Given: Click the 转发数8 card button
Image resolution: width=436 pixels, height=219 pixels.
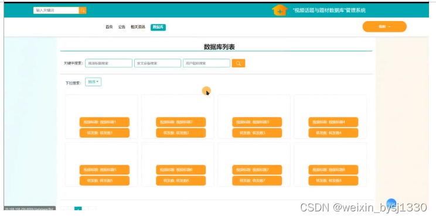Looking at the screenshot, I should pyautogui.click(x=333, y=181).
